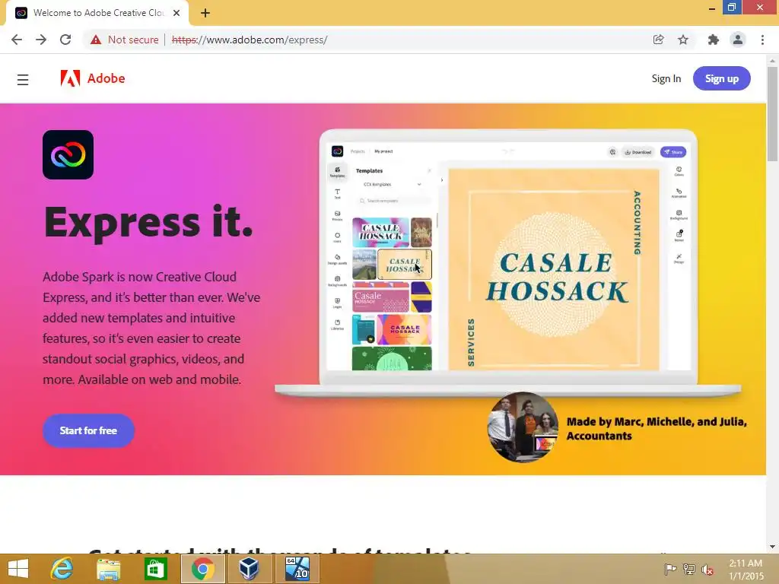
Task: Click the CCX templates dropdown in the mockup
Action: click(x=392, y=184)
